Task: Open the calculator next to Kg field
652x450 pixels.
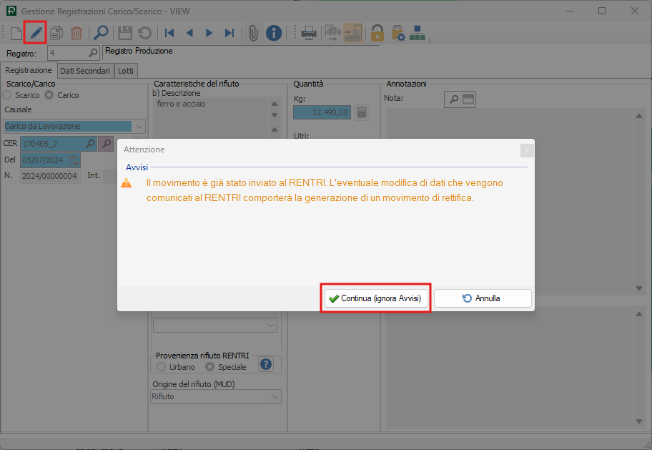Action: (362, 112)
